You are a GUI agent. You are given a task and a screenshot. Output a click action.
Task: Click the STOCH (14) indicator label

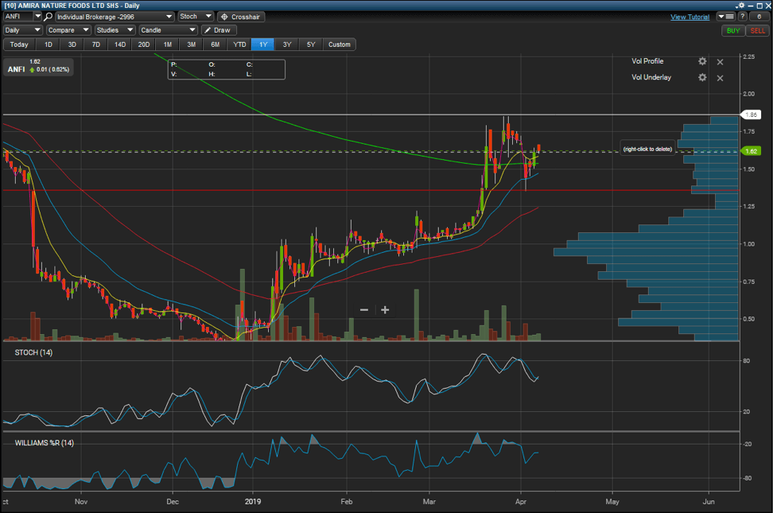[33, 352]
